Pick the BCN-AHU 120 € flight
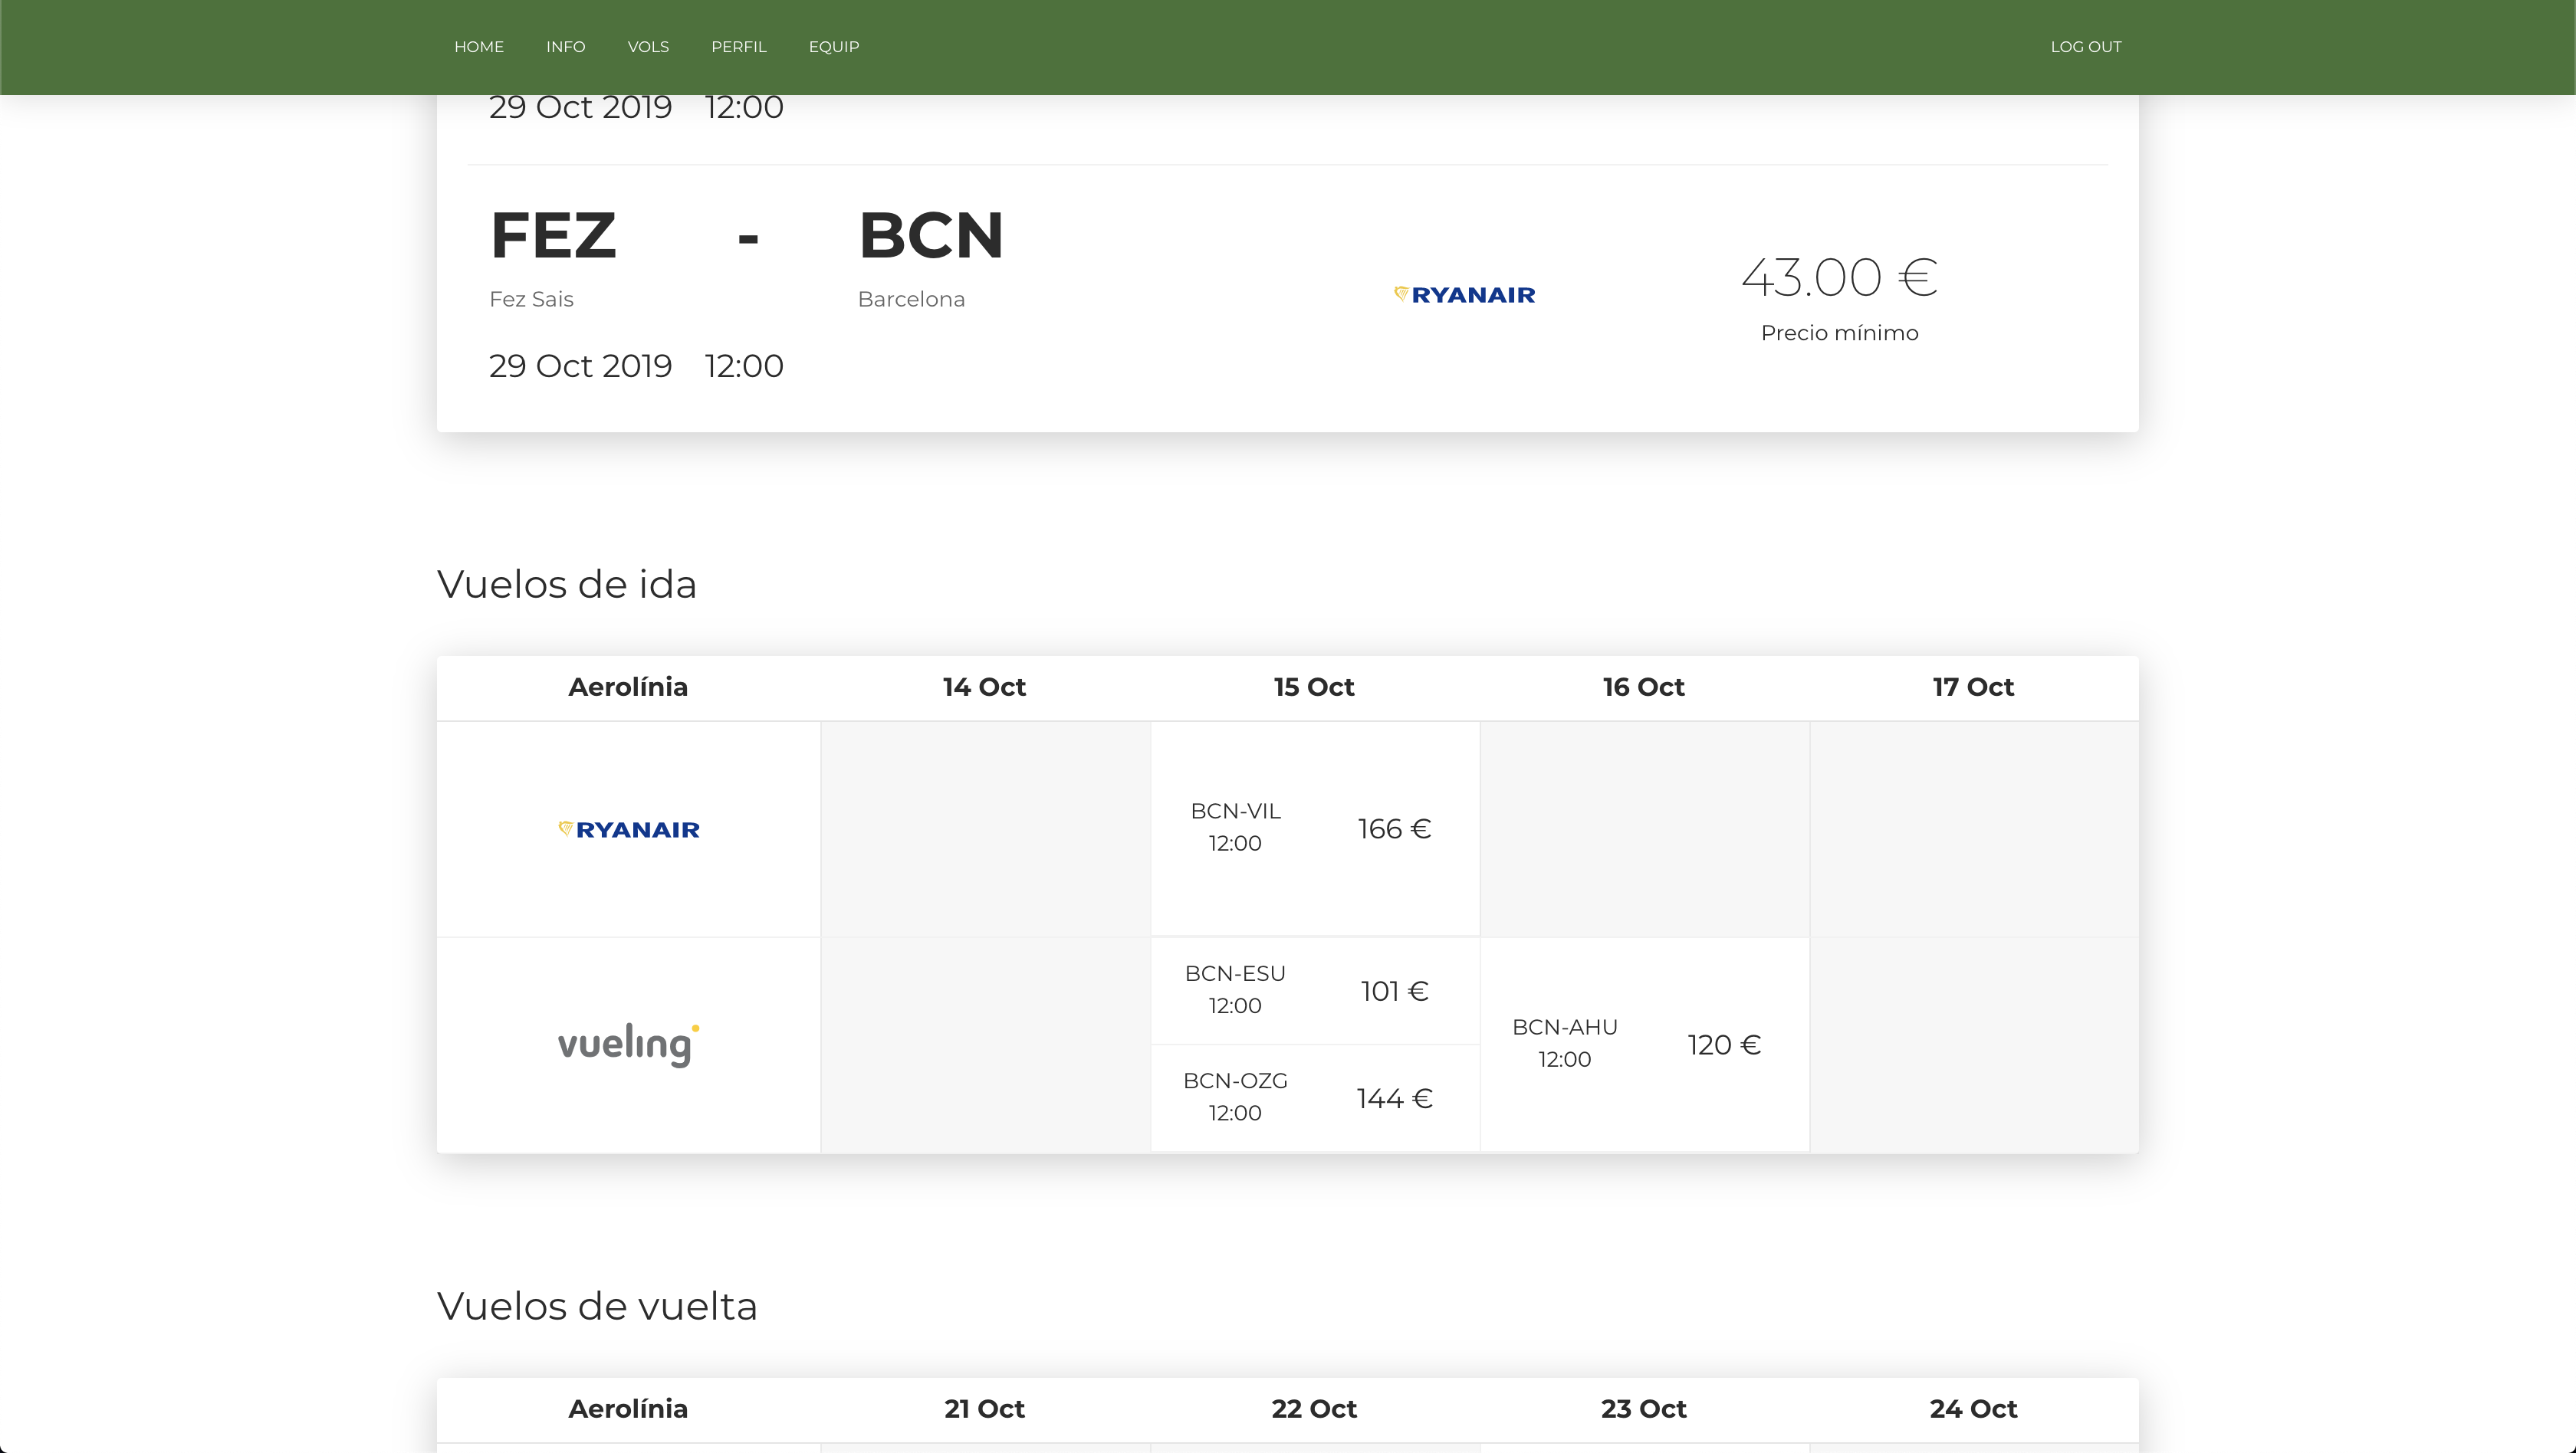 click(1643, 1045)
